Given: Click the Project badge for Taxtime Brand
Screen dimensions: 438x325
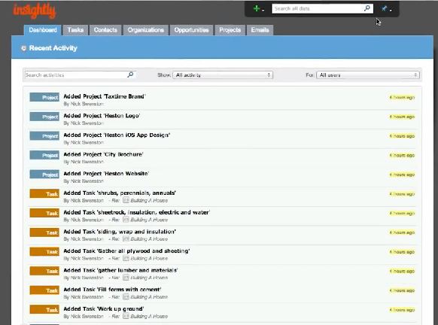Looking at the screenshot, I should click(x=44, y=97).
